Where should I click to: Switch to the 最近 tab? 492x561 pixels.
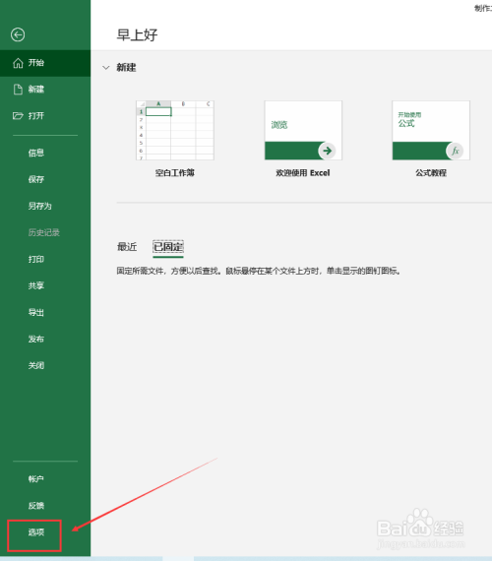[x=127, y=246]
